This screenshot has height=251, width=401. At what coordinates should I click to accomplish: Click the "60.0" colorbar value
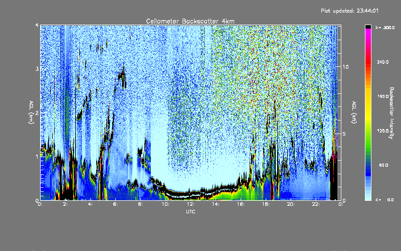(x=383, y=165)
